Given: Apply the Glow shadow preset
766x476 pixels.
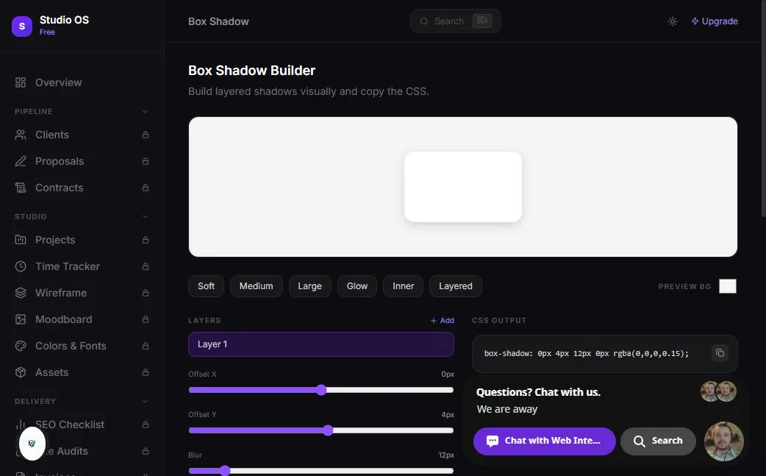Looking at the screenshot, I should pyautogui.click(x=357, y=286).
